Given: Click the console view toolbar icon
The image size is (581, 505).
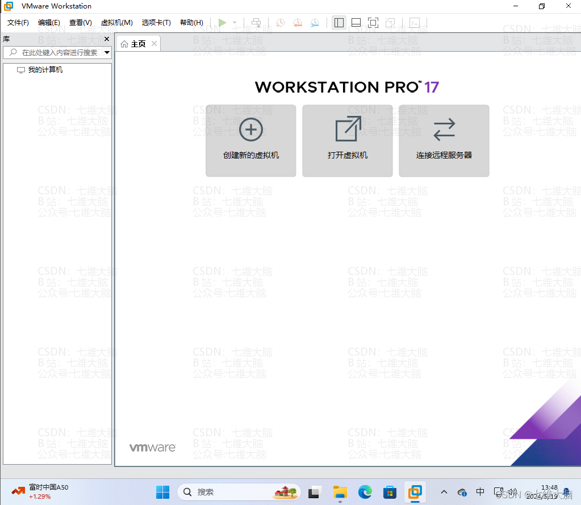Looking at the screenshot, I should [415, 23].
